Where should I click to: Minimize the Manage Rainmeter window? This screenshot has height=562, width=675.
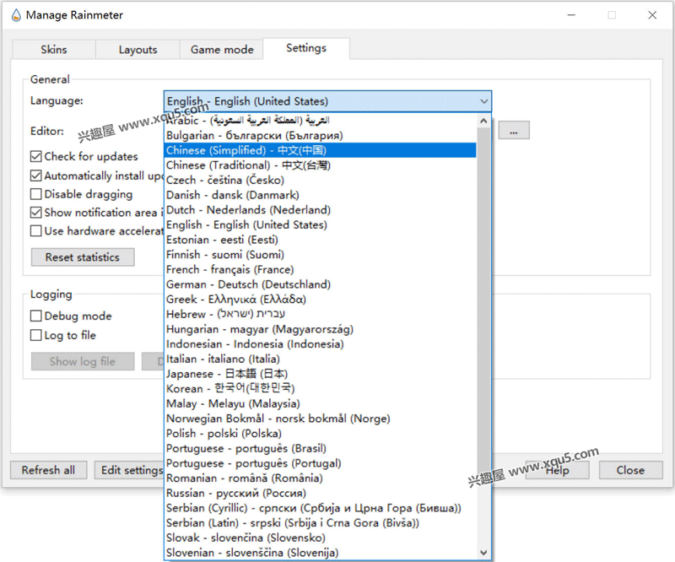tap(572, 15)
